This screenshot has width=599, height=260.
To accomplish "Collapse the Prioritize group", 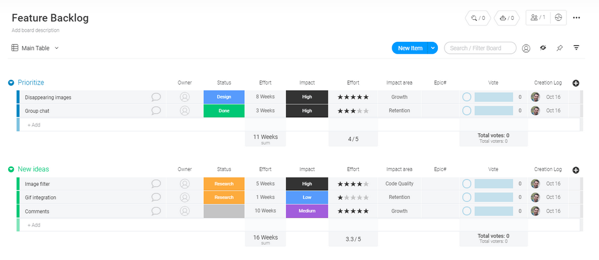I will (x=11, y=82).
